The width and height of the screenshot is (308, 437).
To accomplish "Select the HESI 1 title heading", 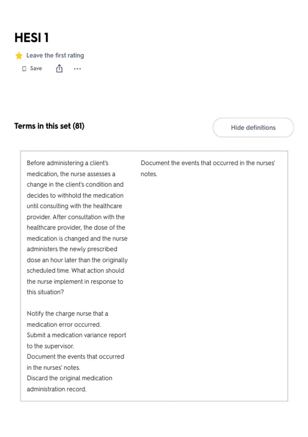I will pyautogui.click(x=32, y=38).
